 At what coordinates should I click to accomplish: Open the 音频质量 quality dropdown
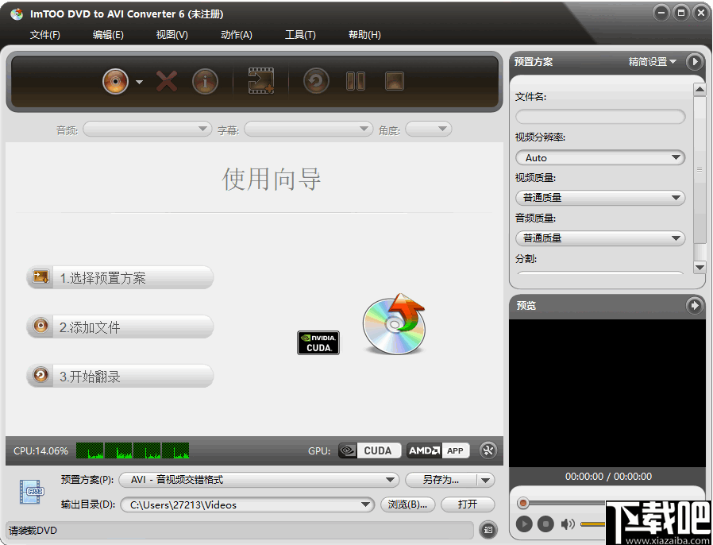[x=599, y=238]
